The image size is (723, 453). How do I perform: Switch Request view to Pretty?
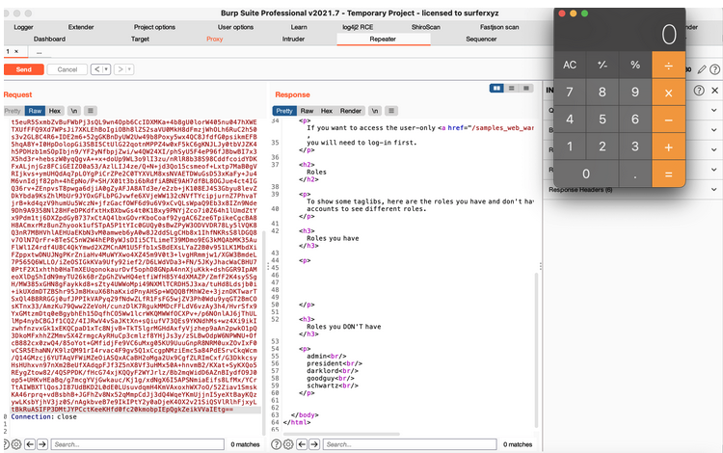(x=13, y=111)
